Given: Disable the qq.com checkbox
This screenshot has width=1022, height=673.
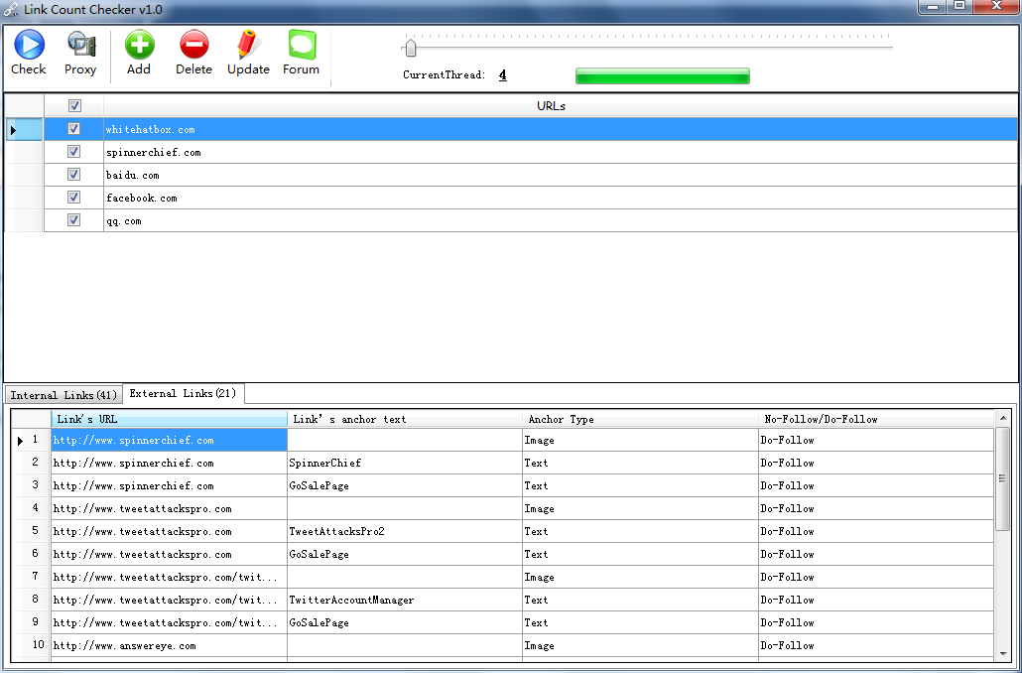Looking at the screenshot, I should coord(73,220).
